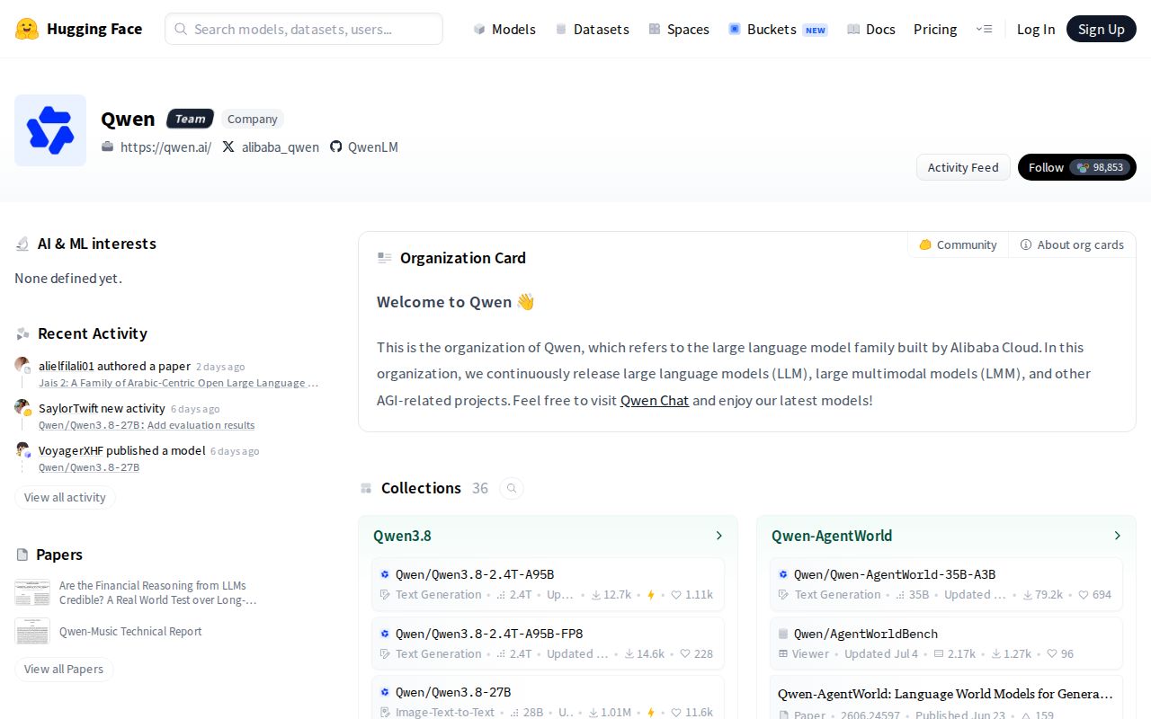Visit the https://qwen.ai/ website link
Image resolution: width=1151 pixels, height=719 pixels.
[x=165, y=146]
